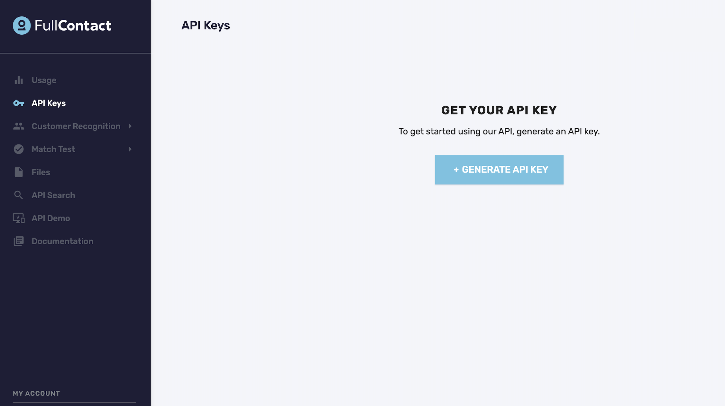The image size is (725, 406).
Task: Click the Usage menu item
Action: click(44, 80)
